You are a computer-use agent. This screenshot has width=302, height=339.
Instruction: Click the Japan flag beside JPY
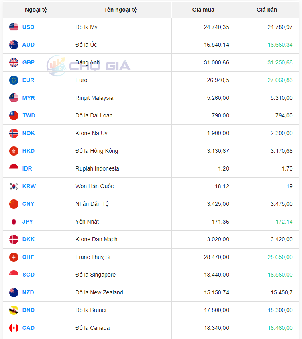[x=14, y=222]
